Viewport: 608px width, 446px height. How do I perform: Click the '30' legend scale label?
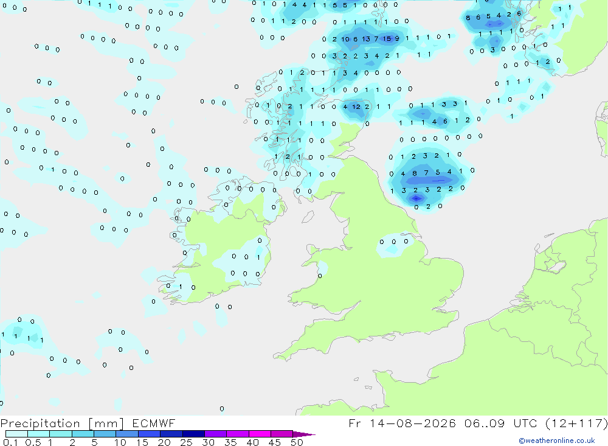[208, 442]
